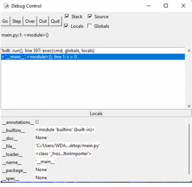The width and height of the screenshot is (192, 187).
Task: Enable the Globals checkbox
Action: [x=89, y=26]
